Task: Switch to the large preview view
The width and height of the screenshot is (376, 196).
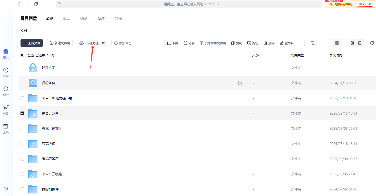Action: click(x=360, y=43)
